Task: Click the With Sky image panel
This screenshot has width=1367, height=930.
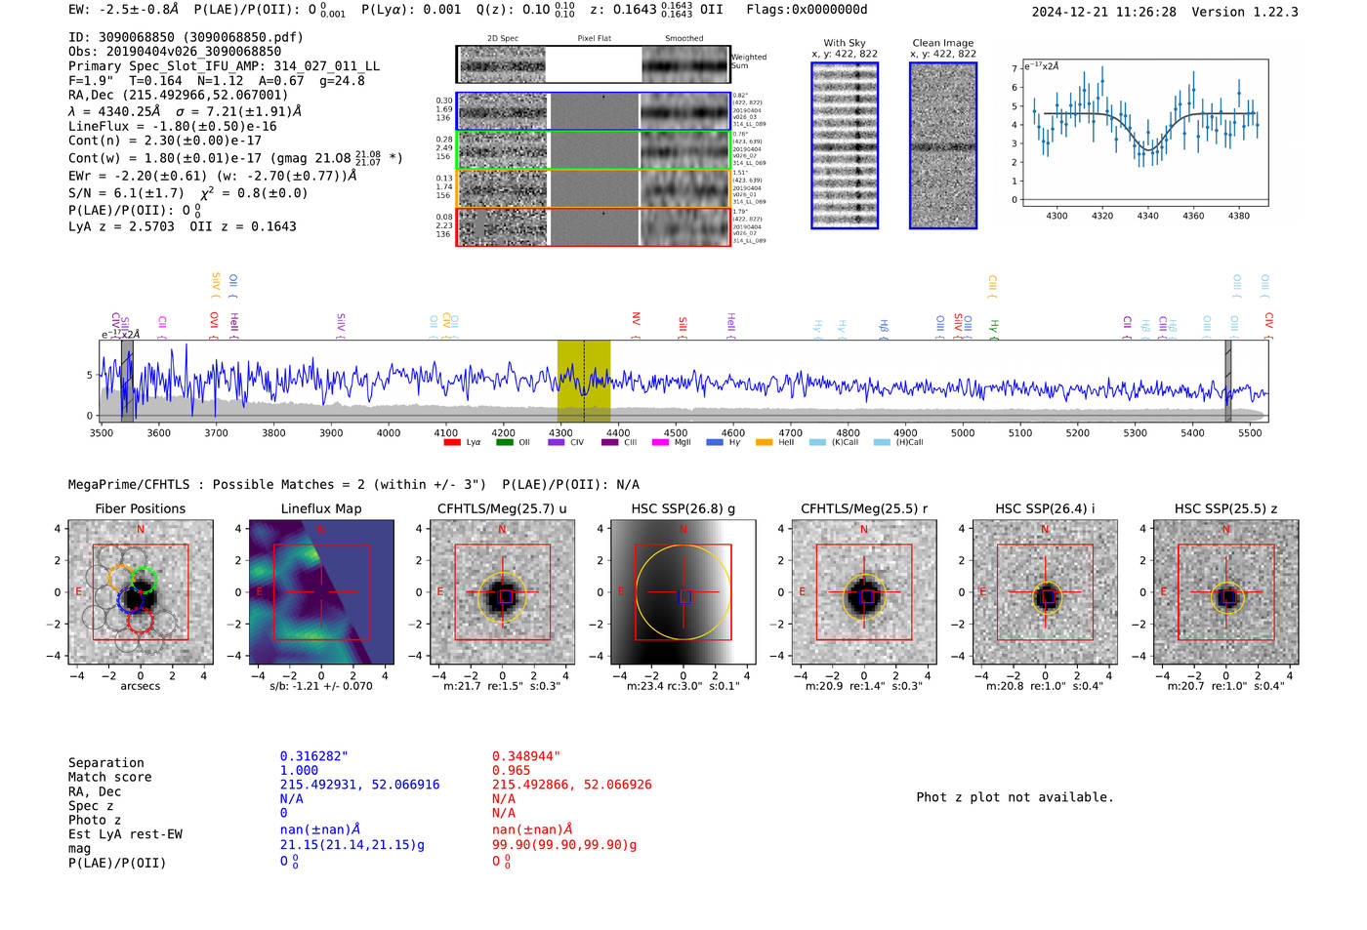Action: click(845, 145)
